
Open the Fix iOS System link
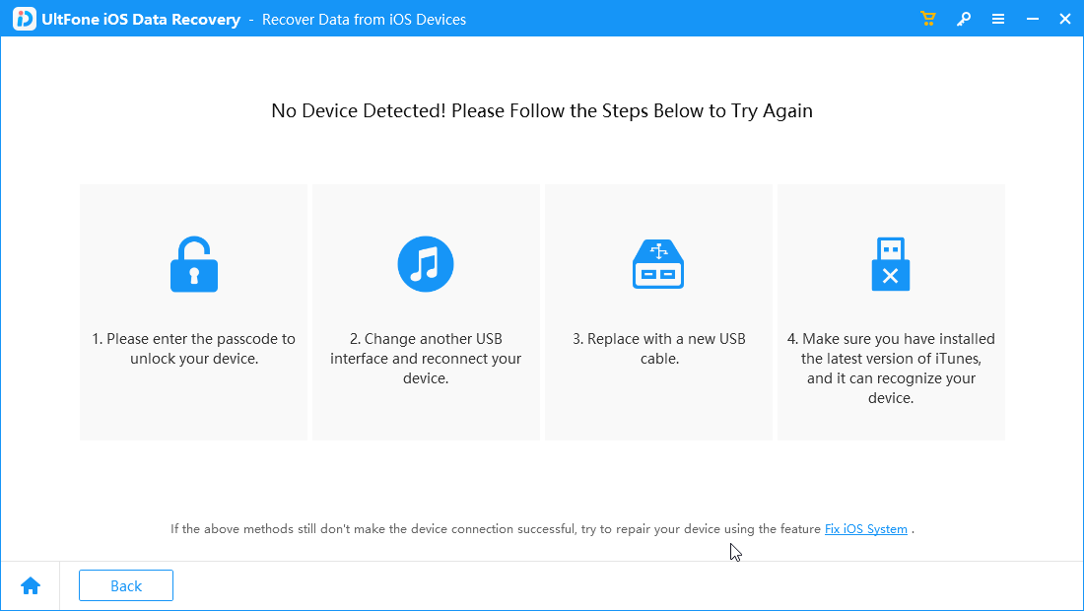point(865,528)
